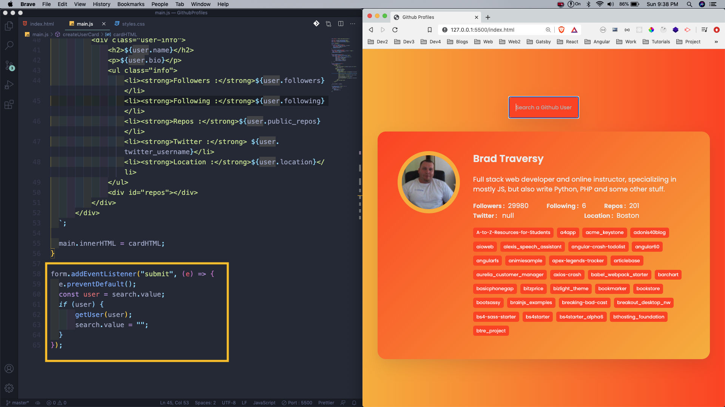This screenshot has height=407, width=725.
Task: Click the diamond GitLens icon in editor toolbar
Action: point(316,24)
